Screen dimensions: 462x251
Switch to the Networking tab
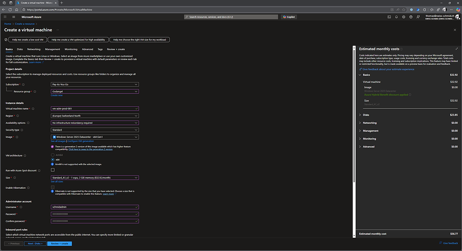tap(34, 49)
